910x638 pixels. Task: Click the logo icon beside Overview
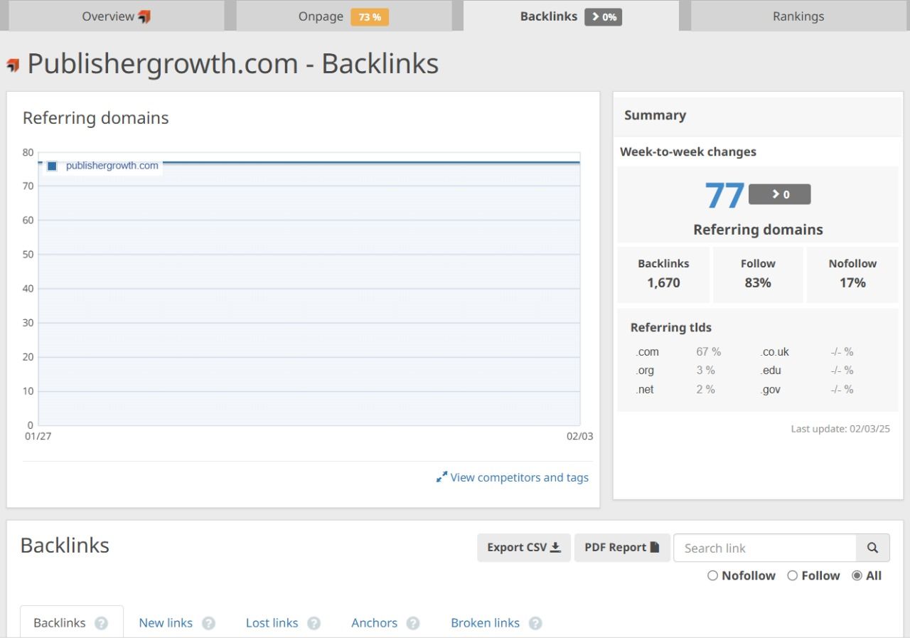click(144, 16)
